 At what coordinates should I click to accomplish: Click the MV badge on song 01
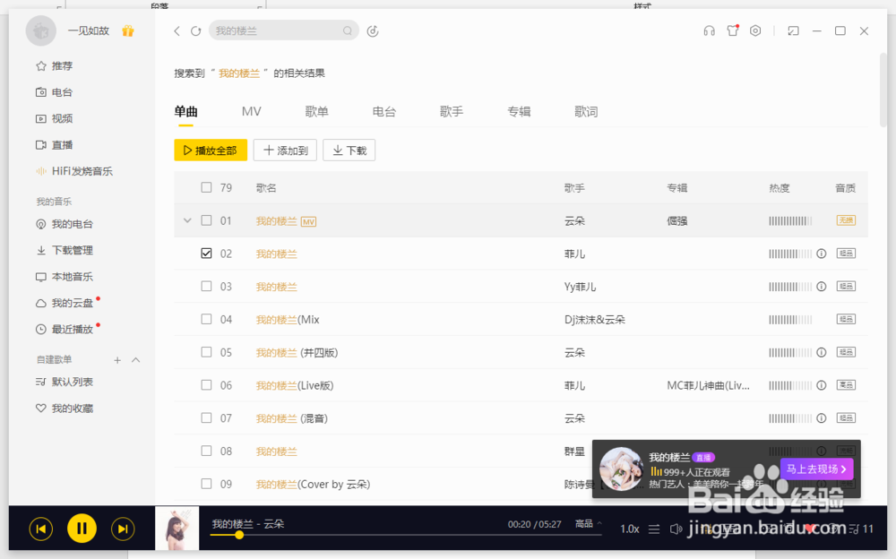click(x=308, y=222)
